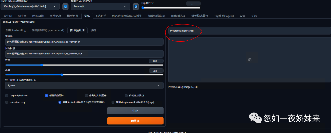The height and width of the screenshot is (133, 331).
Task: Refresh the Stable Diffusion checkpoint list
Action: pyautogui.click(x=65, y=7)
